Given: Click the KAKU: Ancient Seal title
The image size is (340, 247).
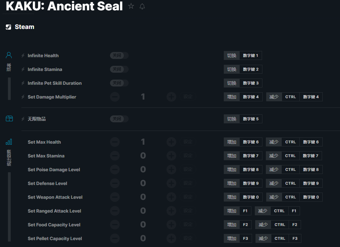Looking at the screenshot, I should (64, 6).
